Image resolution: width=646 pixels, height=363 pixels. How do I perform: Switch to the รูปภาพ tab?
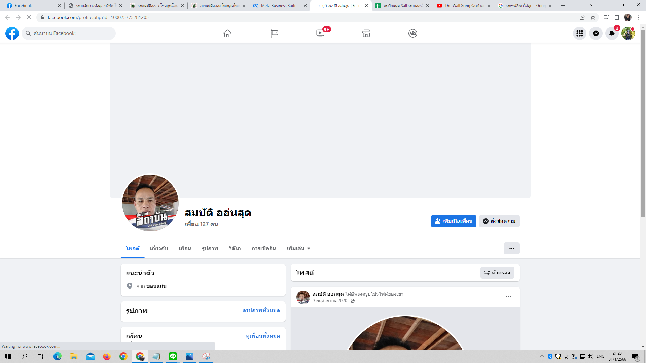coord(210,248)
